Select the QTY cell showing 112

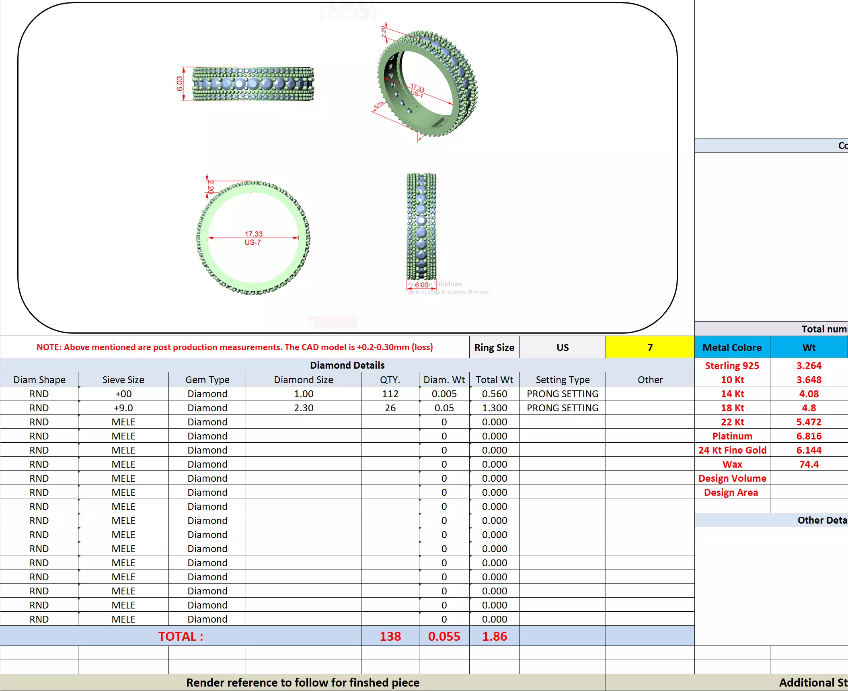point(390,394)
